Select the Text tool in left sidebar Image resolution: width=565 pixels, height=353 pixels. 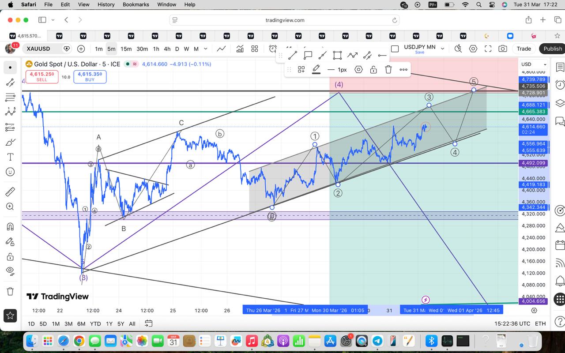pyautogui.click(x=10, y=157)
